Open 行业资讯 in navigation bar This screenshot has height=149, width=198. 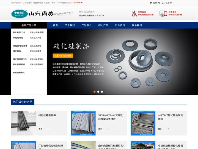pos(120,25)
